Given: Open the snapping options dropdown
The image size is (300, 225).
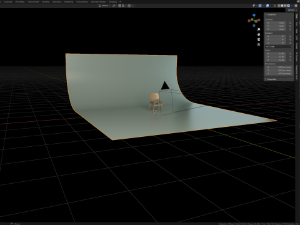Looking at the screenshot, I should (124, 6).
